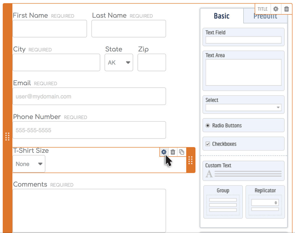Switch to the Basic tab
This screenshot has width=295, height=233.
222,16
